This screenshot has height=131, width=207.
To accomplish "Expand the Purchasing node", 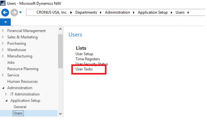I will [x=3, y=43].
